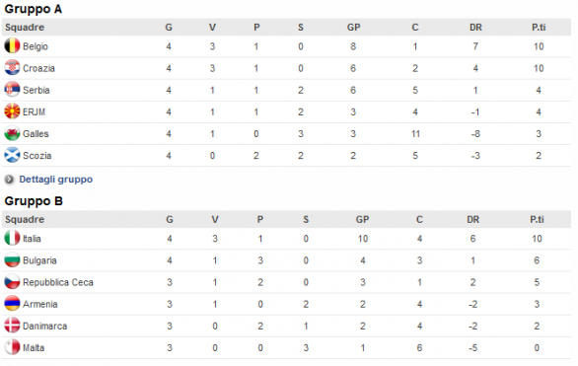
Task: Click the ERJM flag icon
Action: coord(12,111)
